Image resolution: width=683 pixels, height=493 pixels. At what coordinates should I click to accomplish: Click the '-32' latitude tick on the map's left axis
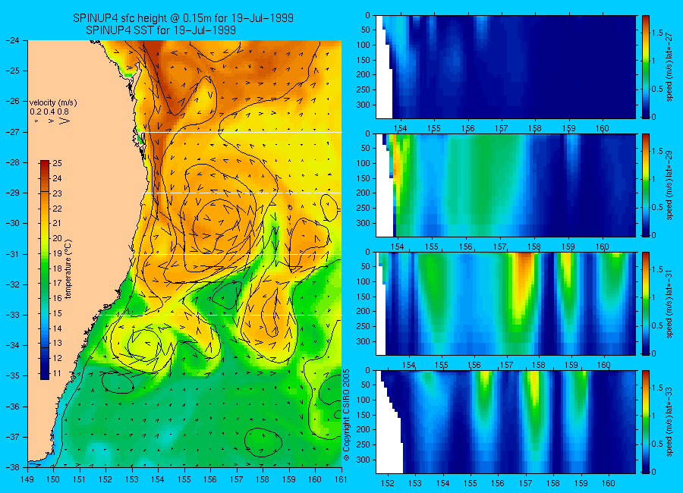tap(13, 284)
